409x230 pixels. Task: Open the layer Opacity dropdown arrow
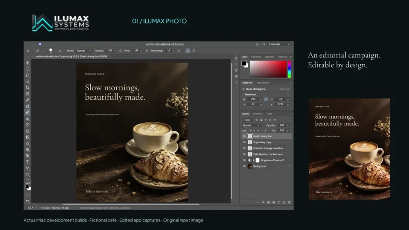tap(290, 125)
